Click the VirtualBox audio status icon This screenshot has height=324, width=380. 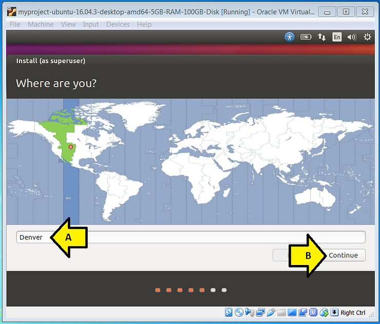[x=250, y=313]
